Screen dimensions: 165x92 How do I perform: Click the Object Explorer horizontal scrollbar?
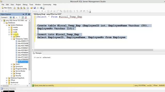pos(5,86)
